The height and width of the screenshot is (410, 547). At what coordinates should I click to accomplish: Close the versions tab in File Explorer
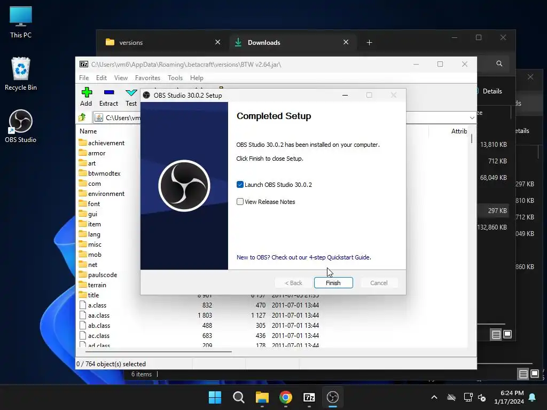(218, 42)
